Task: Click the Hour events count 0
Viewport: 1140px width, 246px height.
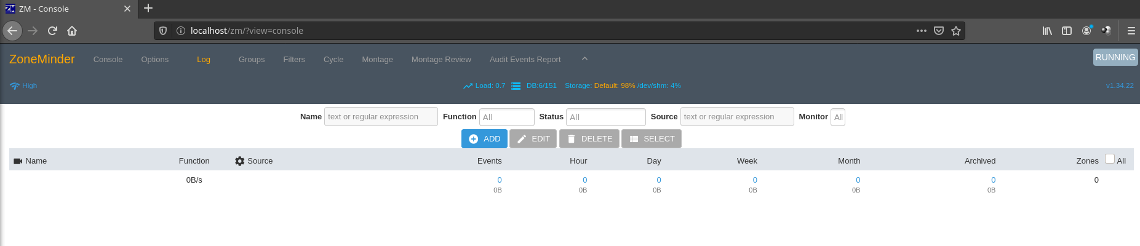Action: coord(584,180)
